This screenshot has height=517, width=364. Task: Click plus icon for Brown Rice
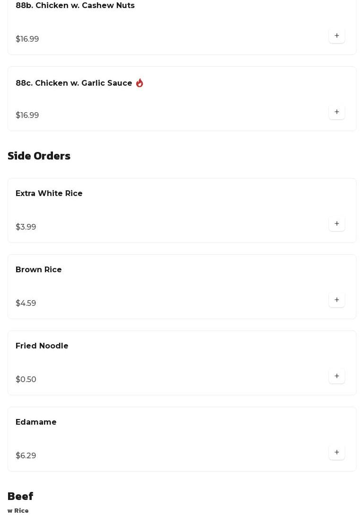[x=337, y=300]
